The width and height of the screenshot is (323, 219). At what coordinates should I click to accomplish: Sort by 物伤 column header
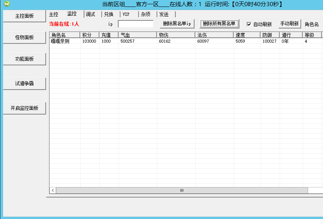coord(176,35)
